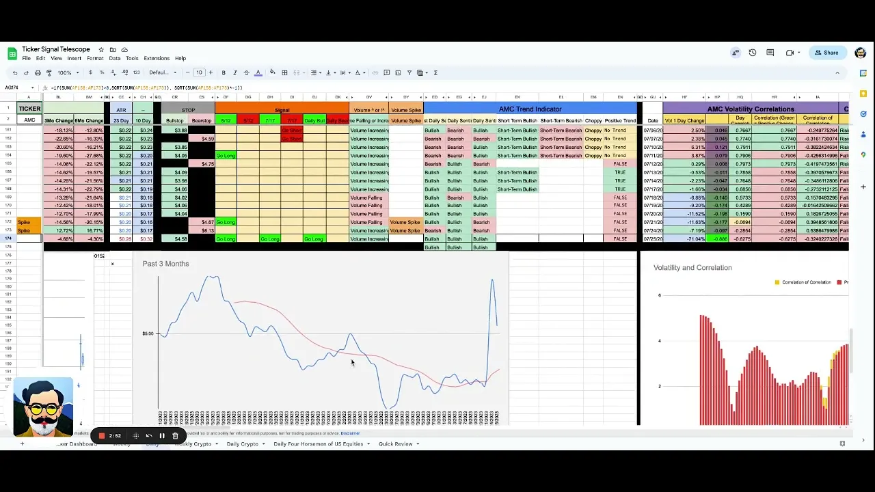The width and height of the screenshot is (875, 492).
Task: Insert a comment from the toolbar
Action: click(x=387, y=72)
